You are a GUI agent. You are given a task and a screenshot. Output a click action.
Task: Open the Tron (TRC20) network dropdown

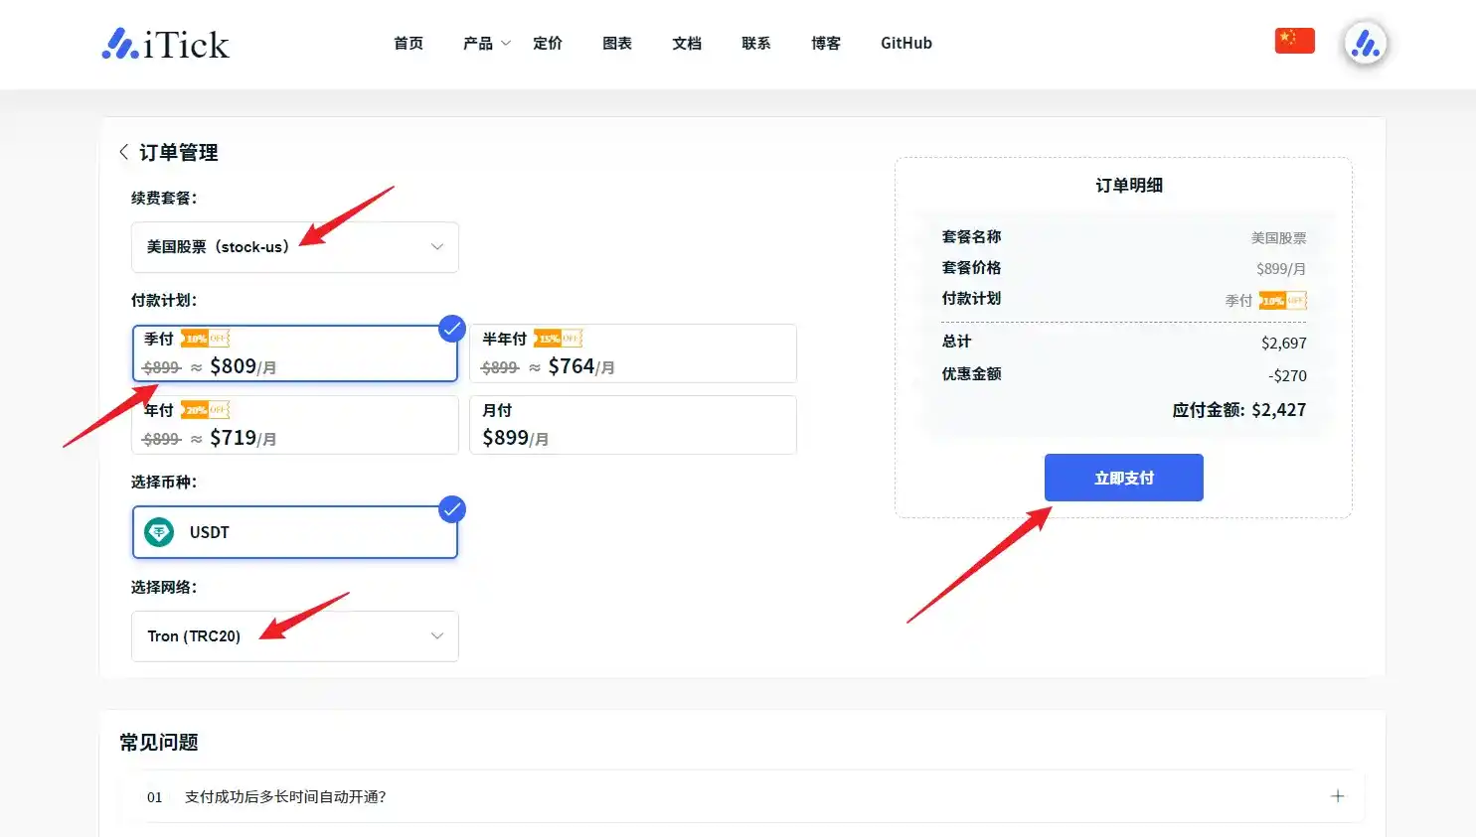click(294, 635)
